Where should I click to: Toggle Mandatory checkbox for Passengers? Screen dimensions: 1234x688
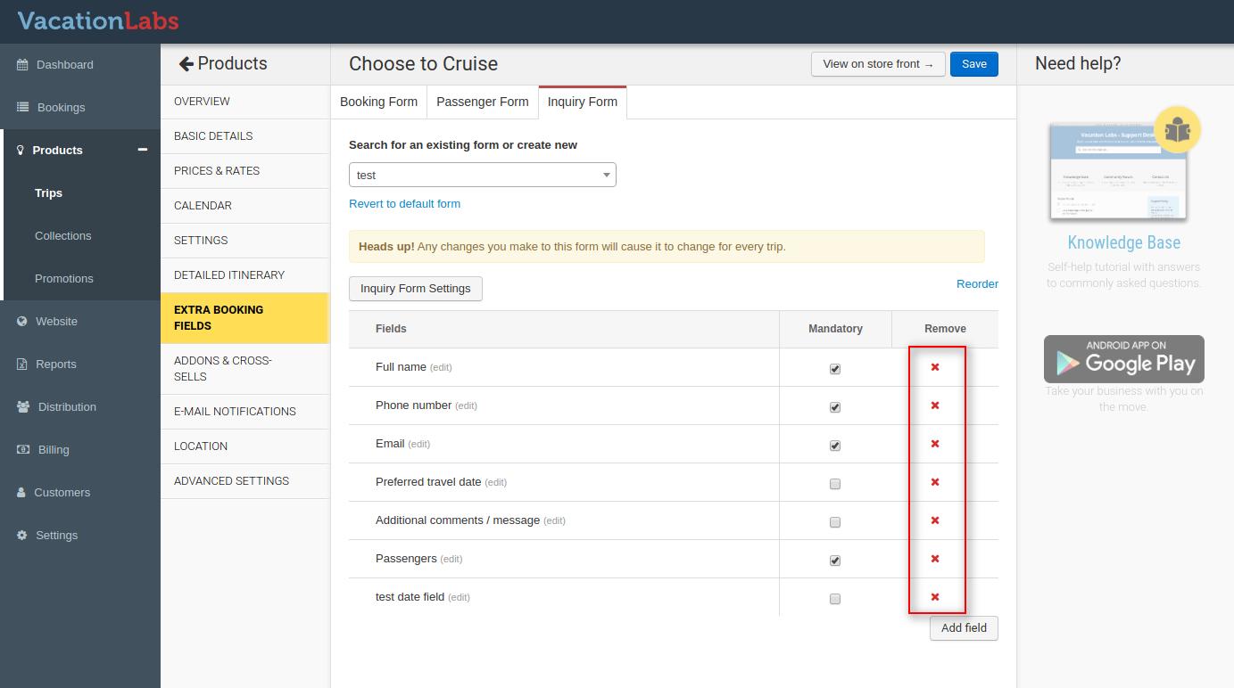coord(835,561)
